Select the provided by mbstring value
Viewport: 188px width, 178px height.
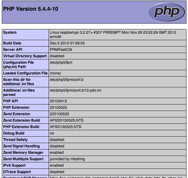pos(67,159)
